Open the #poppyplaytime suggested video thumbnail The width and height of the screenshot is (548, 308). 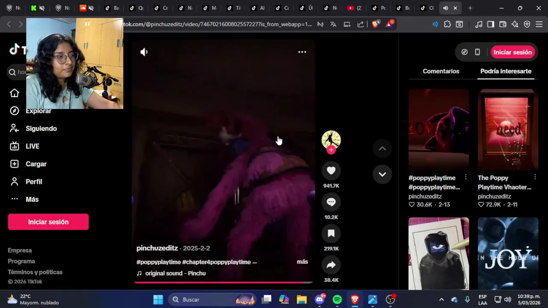[438, 129]
